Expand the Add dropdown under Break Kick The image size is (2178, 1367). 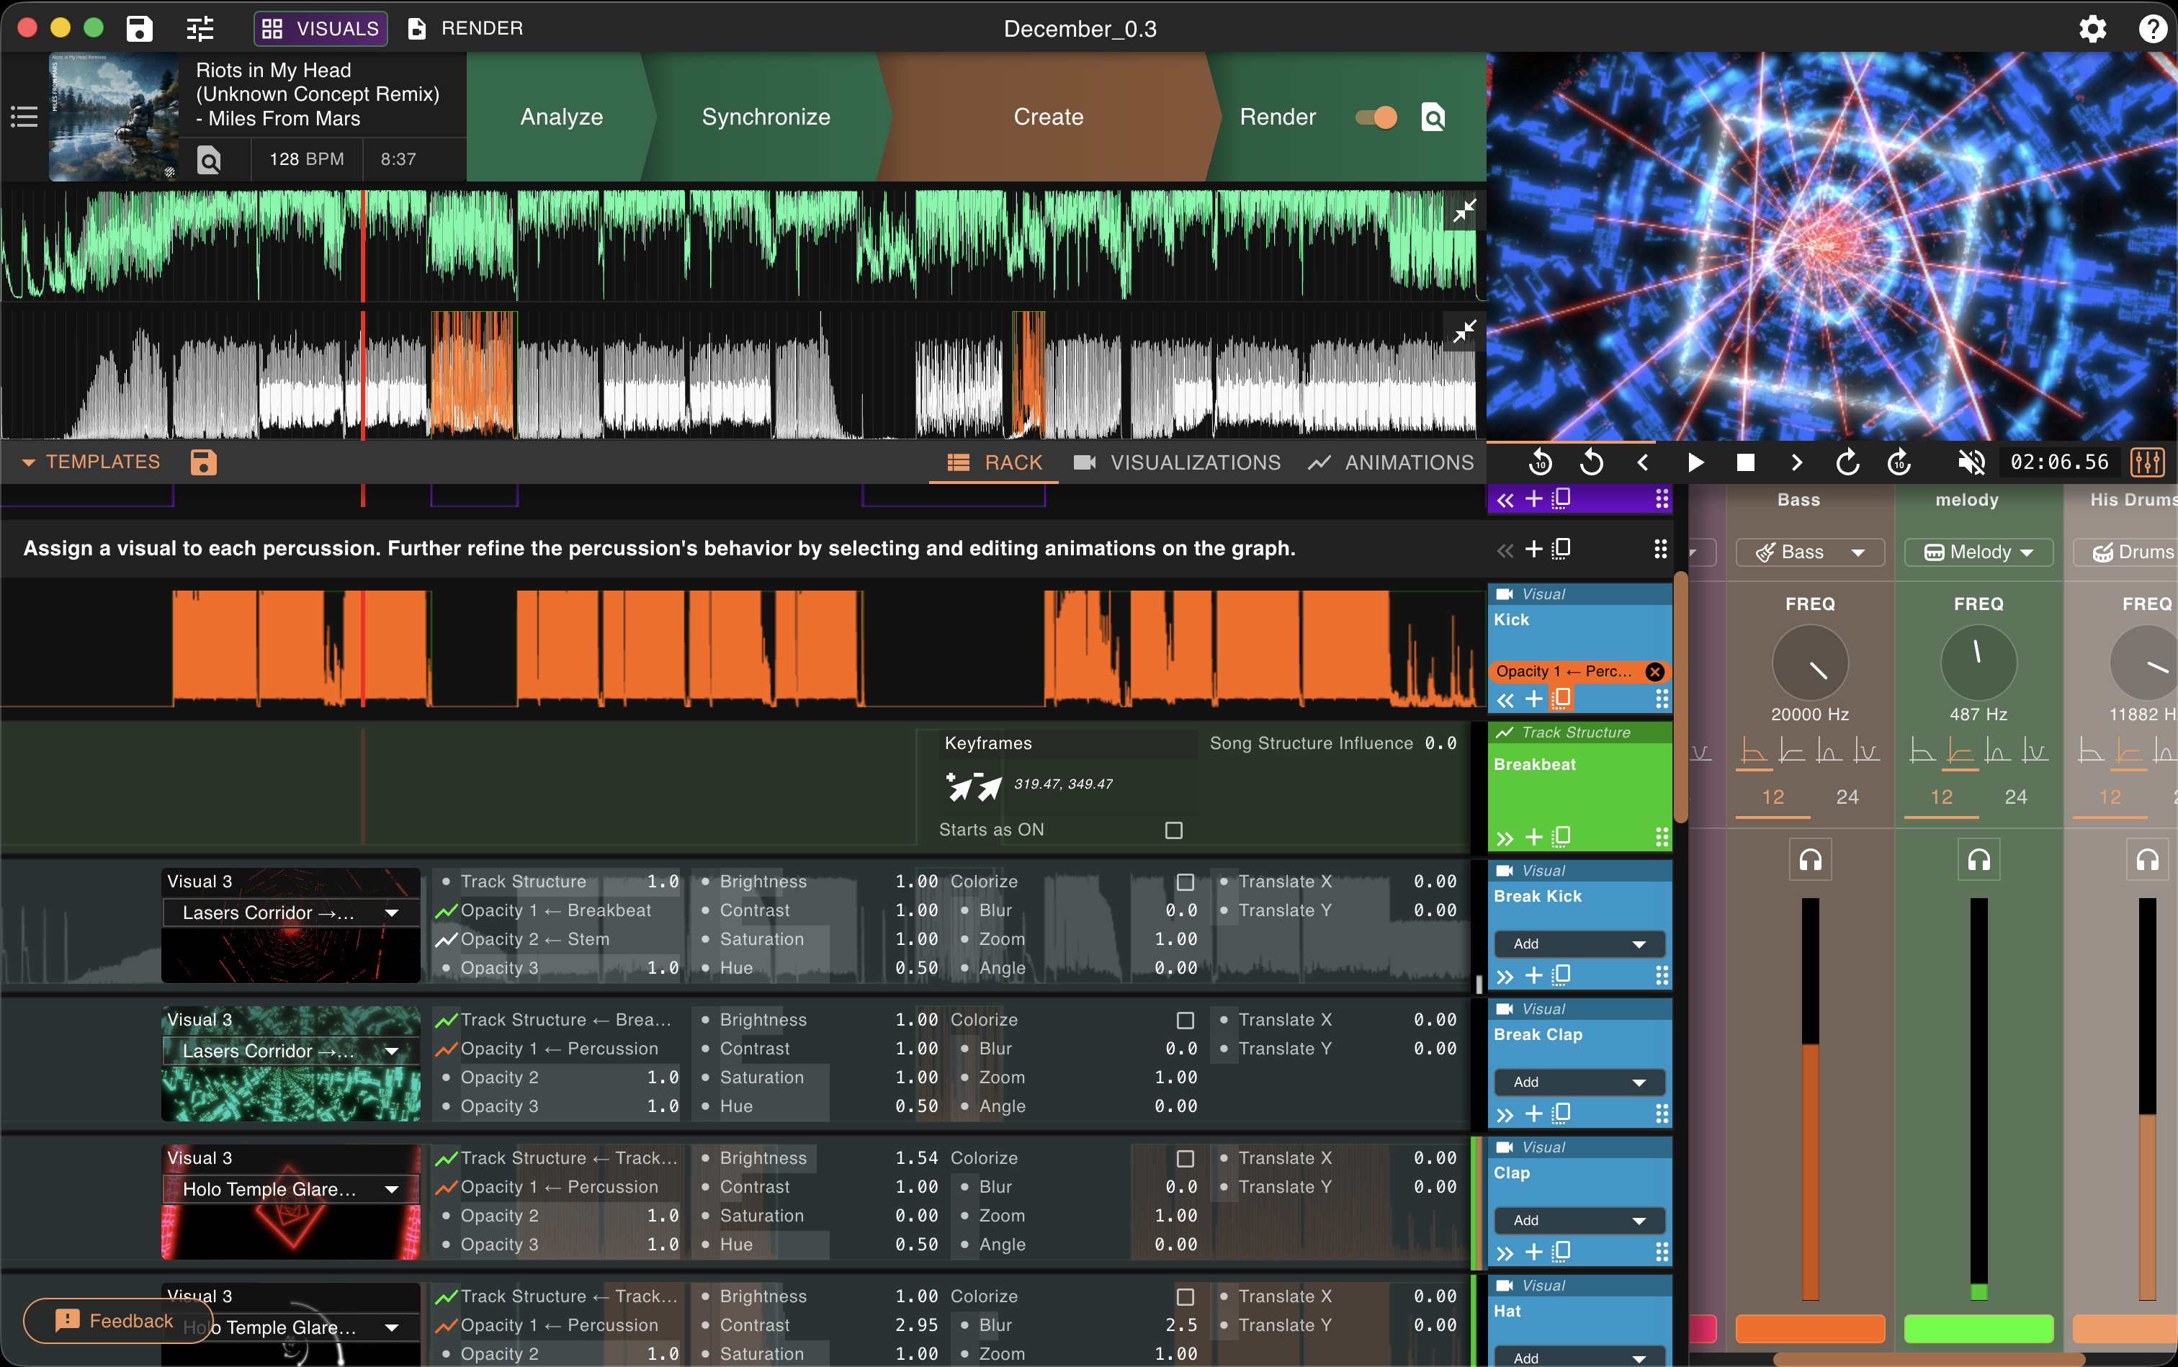click(x=1577, y=943)
